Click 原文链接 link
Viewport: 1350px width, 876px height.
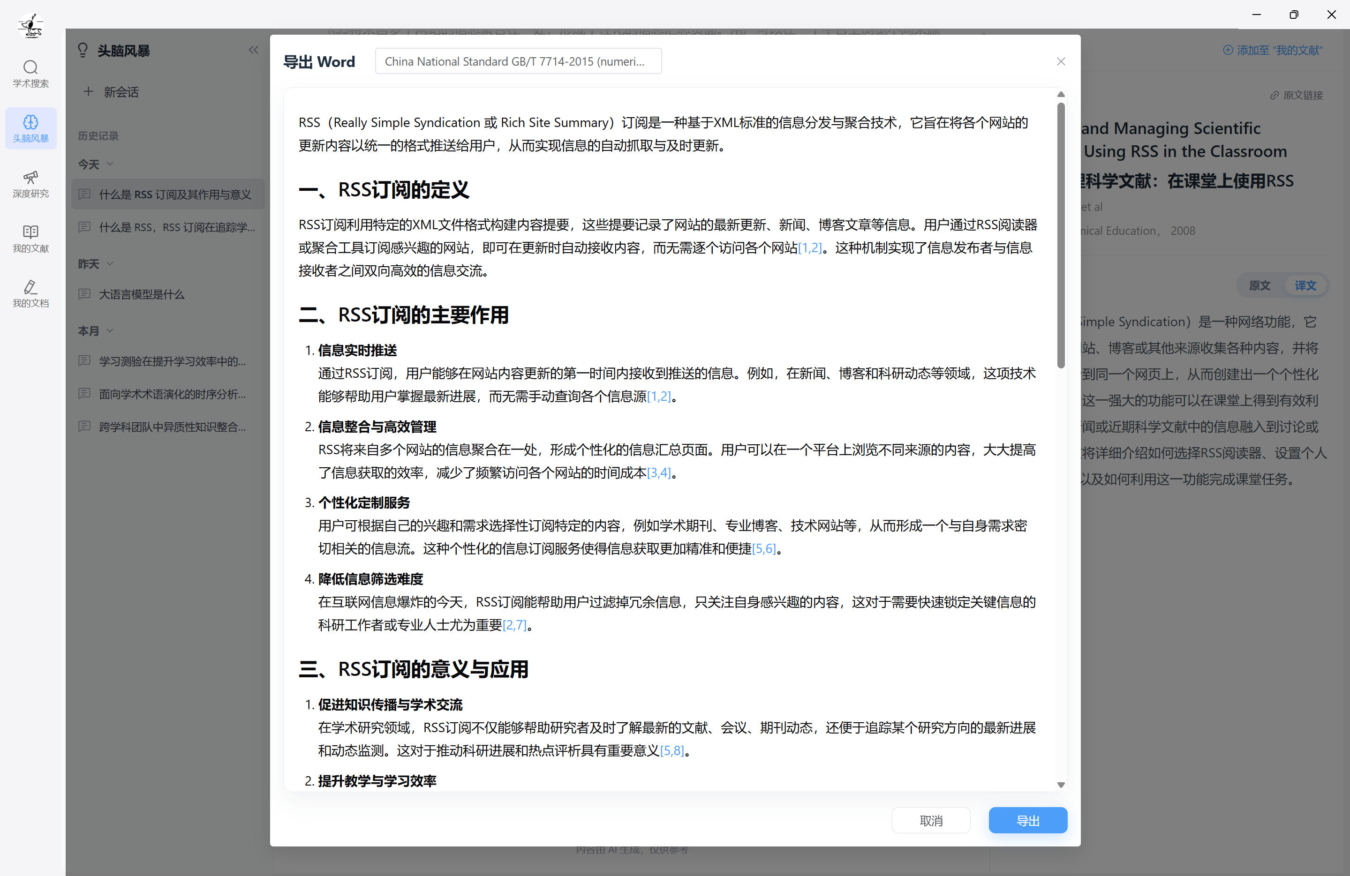tap(1296, 95)
